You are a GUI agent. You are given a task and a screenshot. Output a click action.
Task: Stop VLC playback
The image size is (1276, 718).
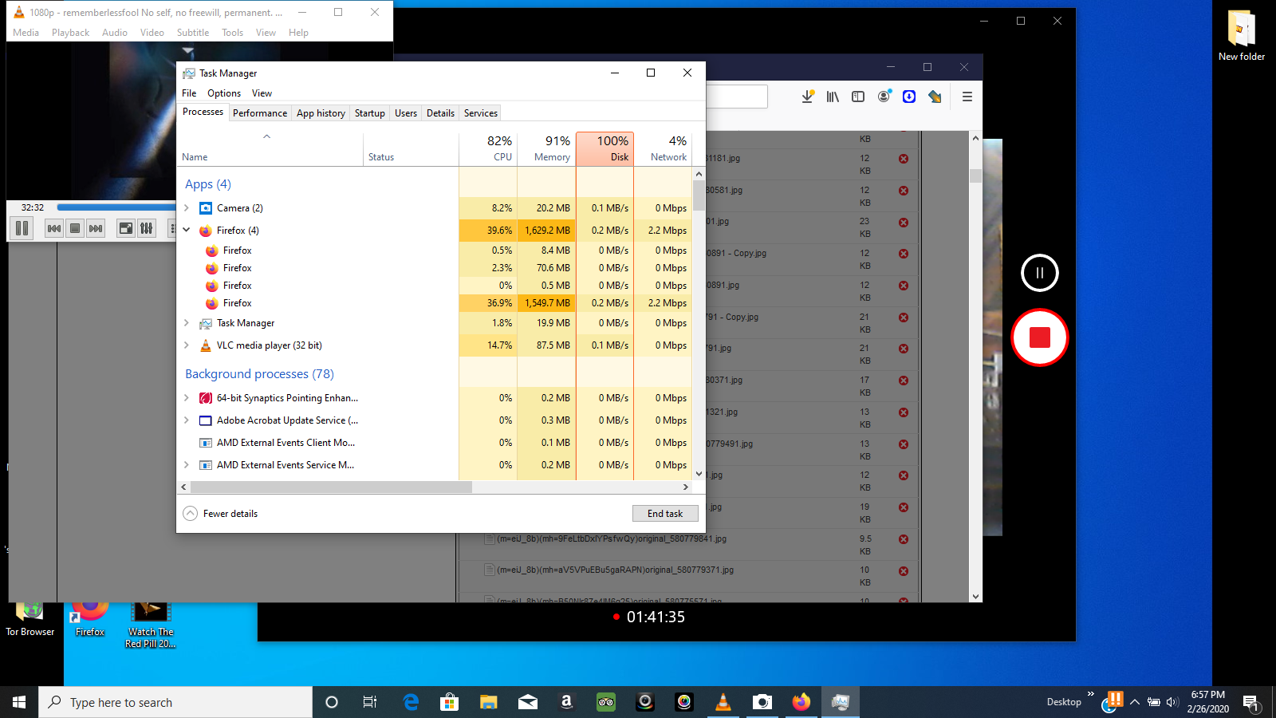click(75, 228)
